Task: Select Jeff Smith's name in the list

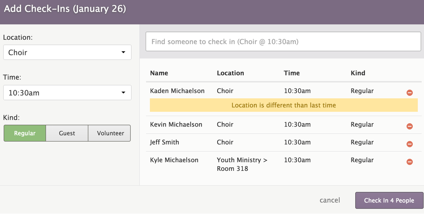Action: (164, 142)
